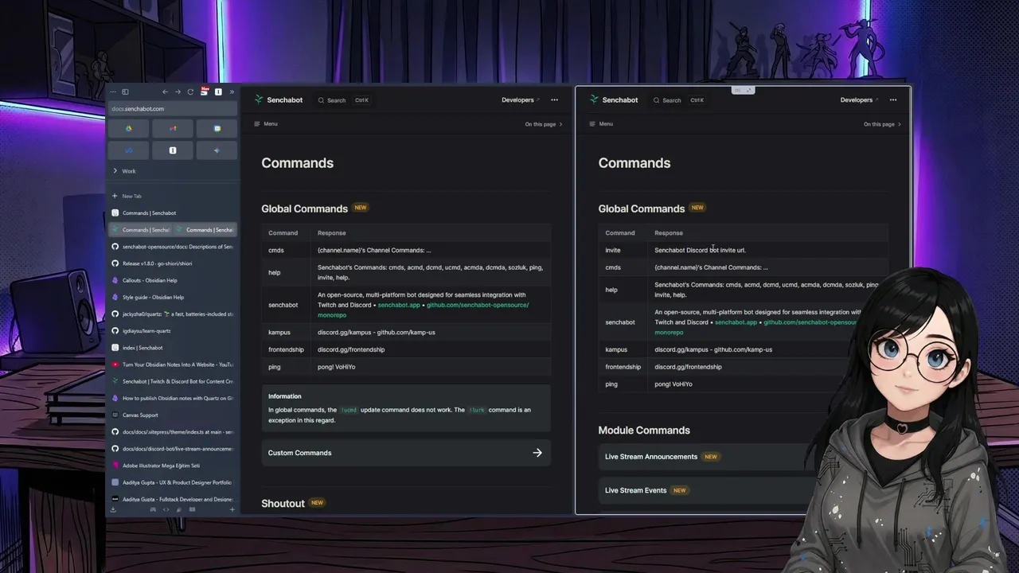Open Search in the right pane header
Screen dimensions: 1019x573
tap(678, 100)
